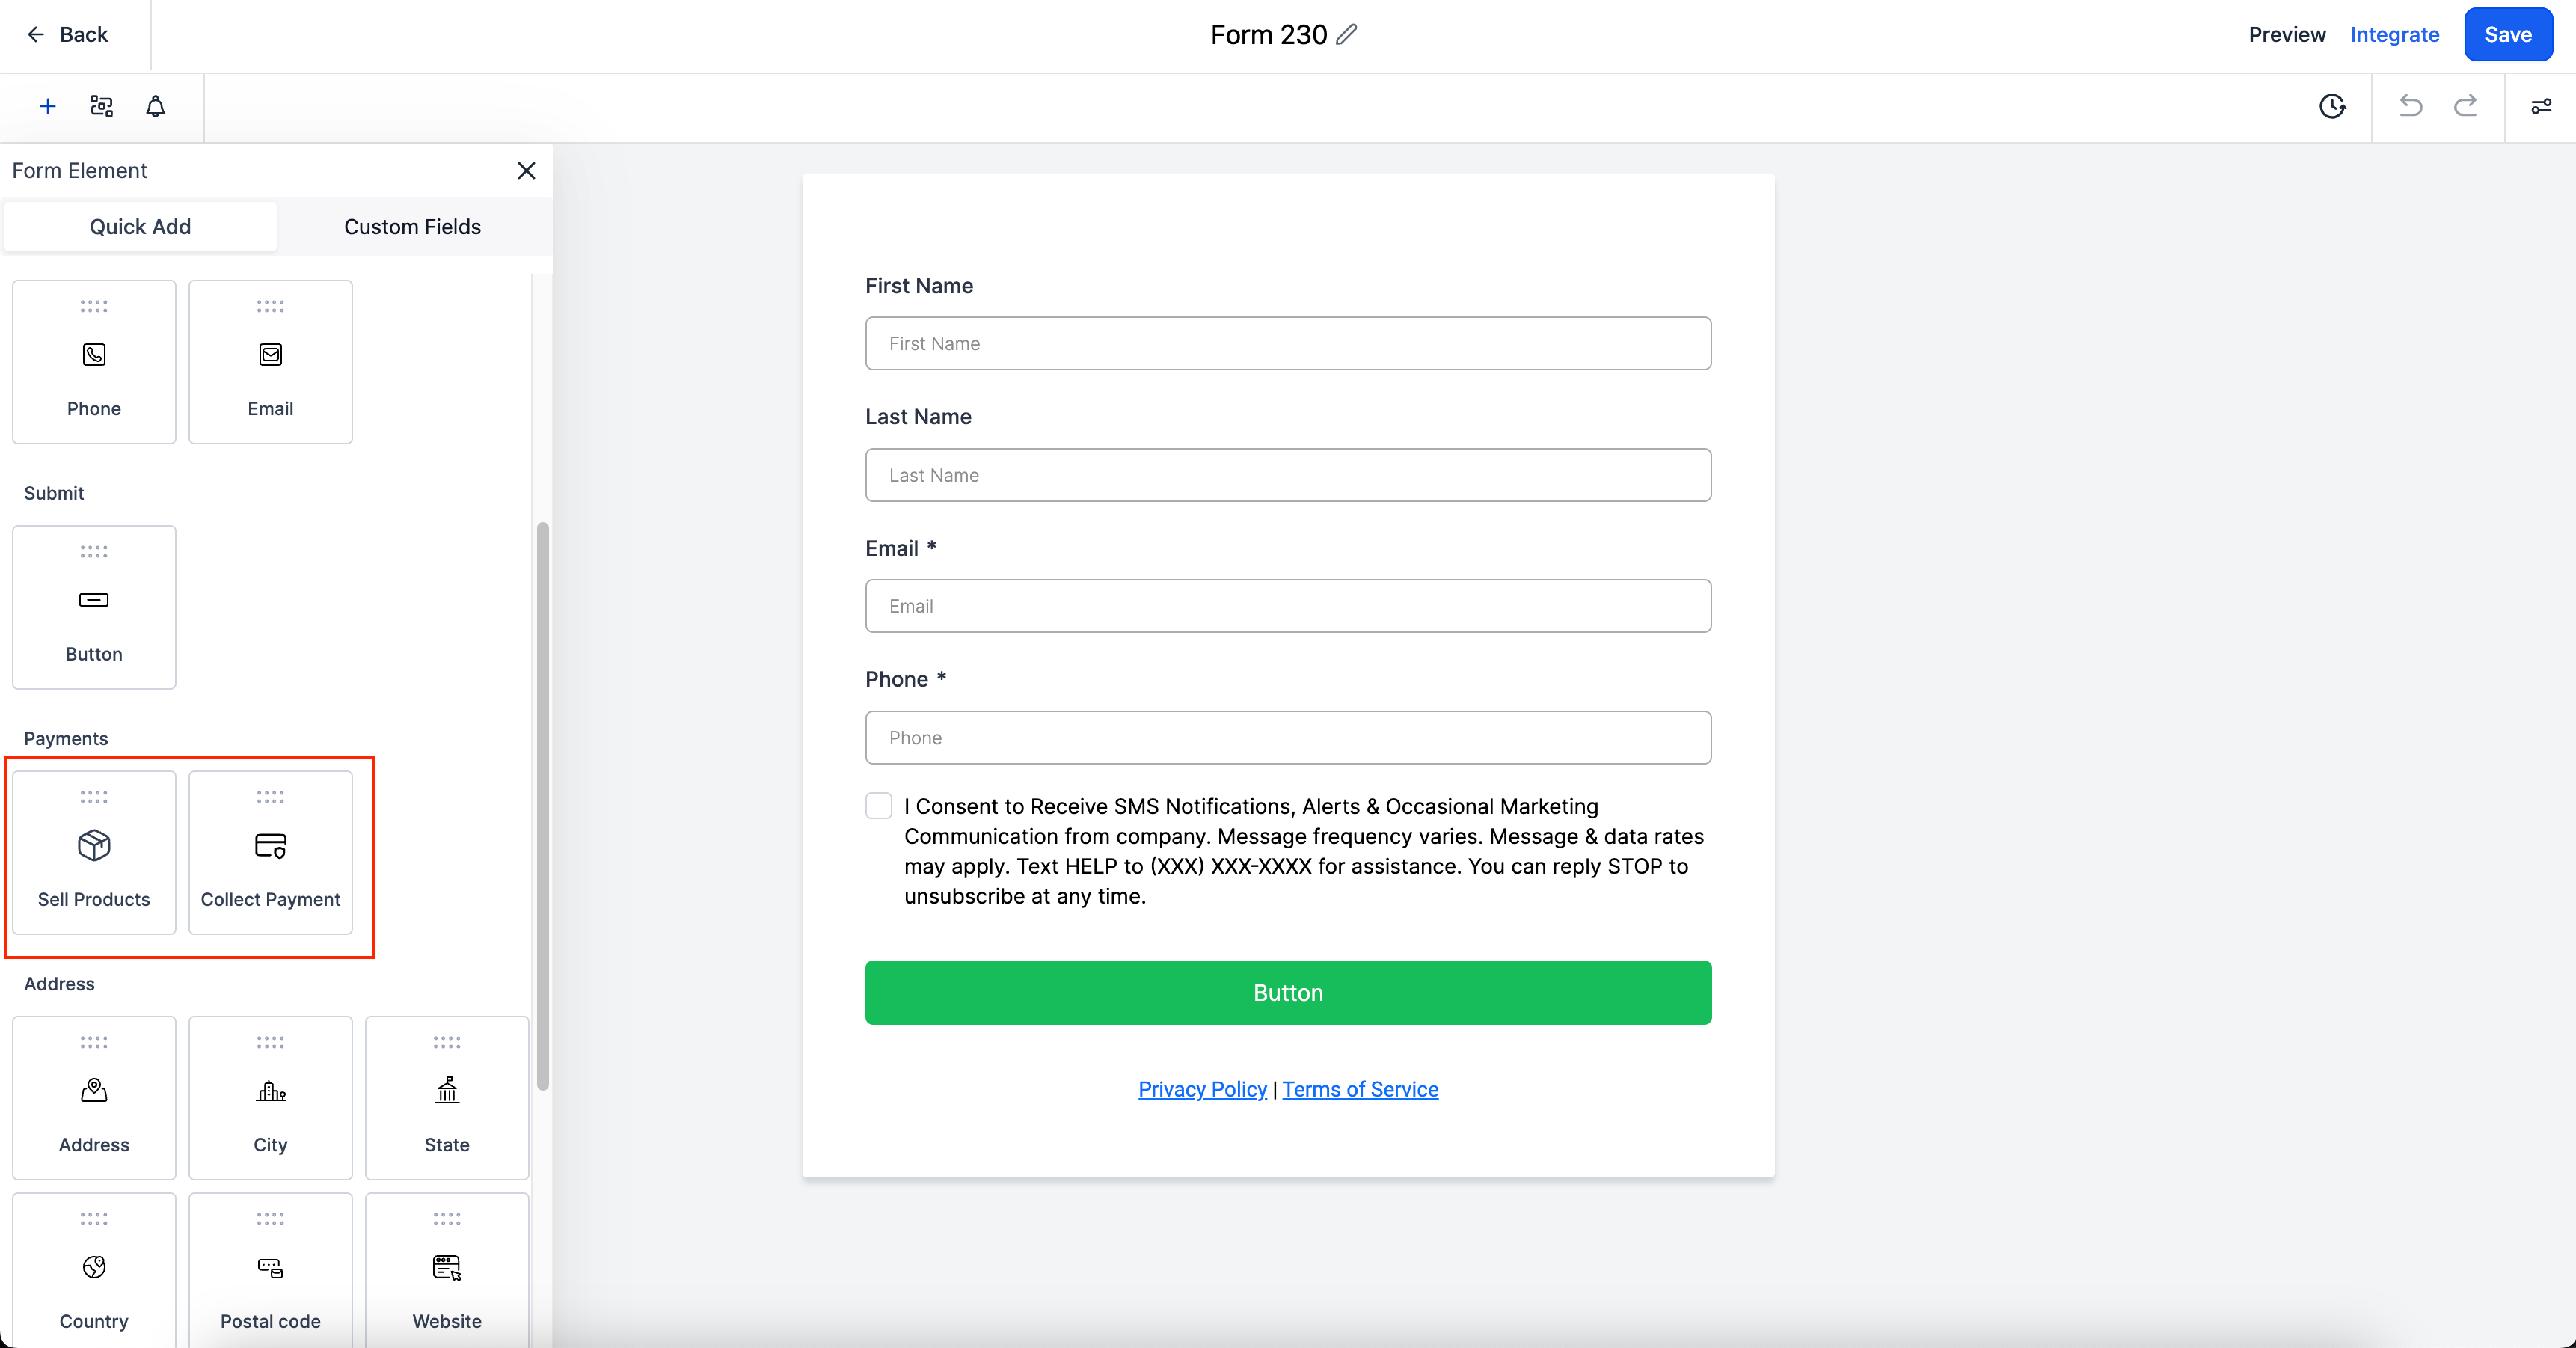Viewport: 2576px width, 1348px height.
Task: Click the Sell Products payment icon
Action: (93, 847)
